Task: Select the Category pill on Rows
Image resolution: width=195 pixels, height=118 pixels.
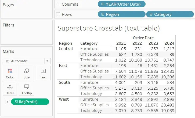Action: pos(170,14)
